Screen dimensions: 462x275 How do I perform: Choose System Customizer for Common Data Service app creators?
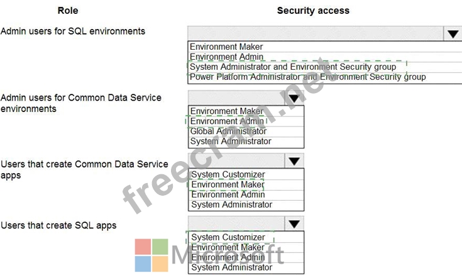[246, 174]
